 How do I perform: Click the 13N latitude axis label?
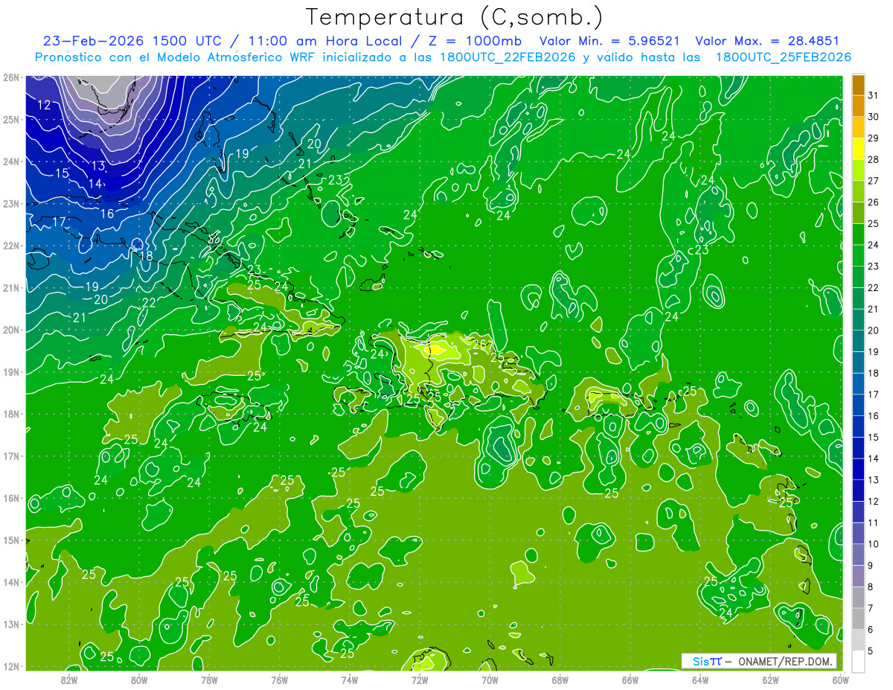(x=11, y=624)
